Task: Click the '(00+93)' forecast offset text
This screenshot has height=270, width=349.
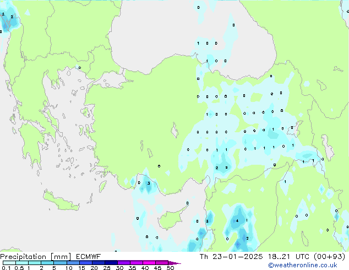Action: (x=329, y=257)
